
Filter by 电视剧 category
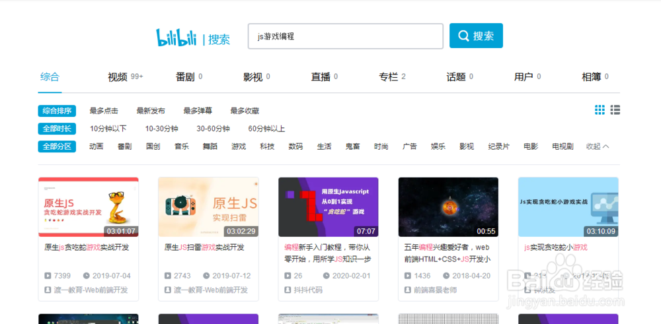pos(563,146)
